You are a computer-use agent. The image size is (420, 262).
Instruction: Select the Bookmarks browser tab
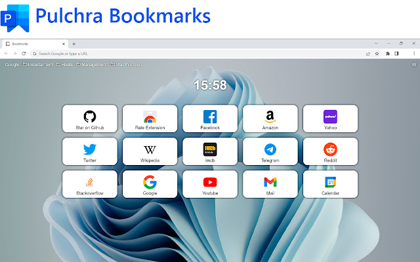(35, 44)
